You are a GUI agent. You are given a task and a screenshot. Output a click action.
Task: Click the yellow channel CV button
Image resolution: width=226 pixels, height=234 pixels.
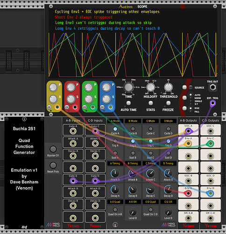tap(49, 107)
